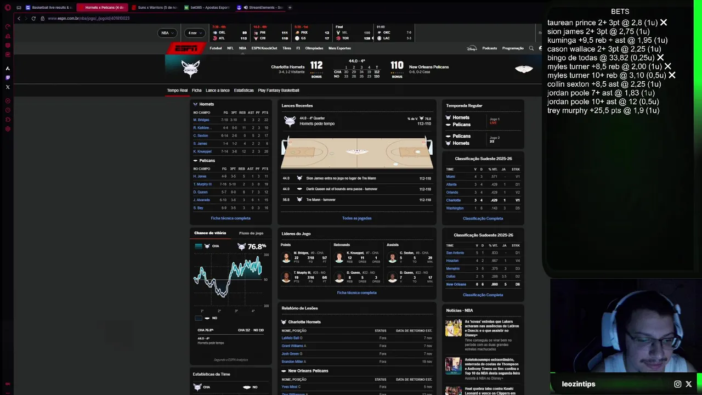This screenshot has width=702, height=395.
Task: Click T. Murphy III headshot in game leaders
Action: pyautogui.click(x=286, y=277)
